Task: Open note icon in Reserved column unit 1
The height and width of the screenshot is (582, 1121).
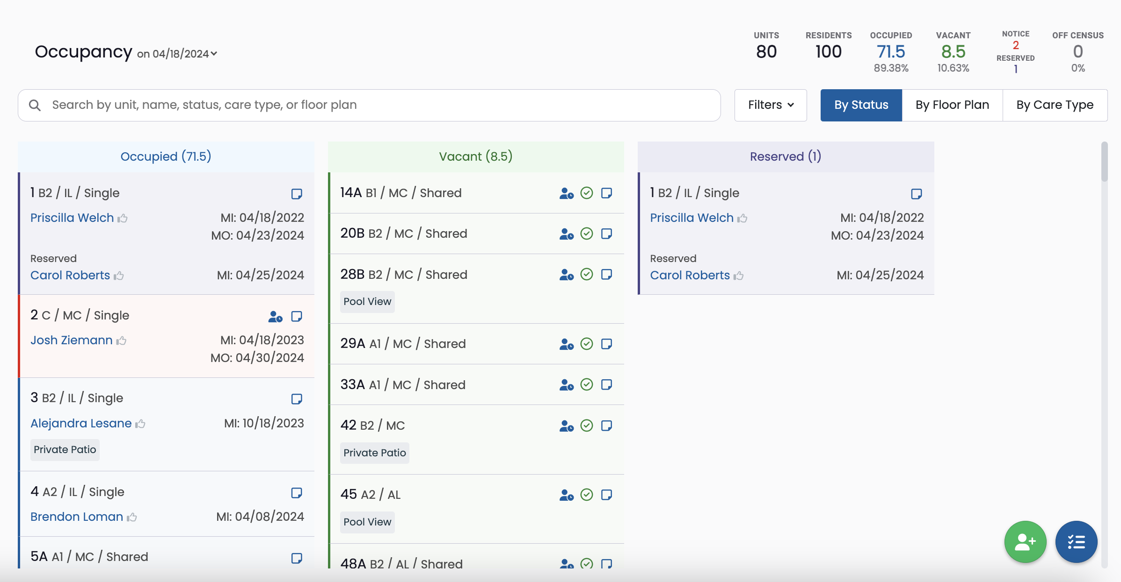Action: 917,194
